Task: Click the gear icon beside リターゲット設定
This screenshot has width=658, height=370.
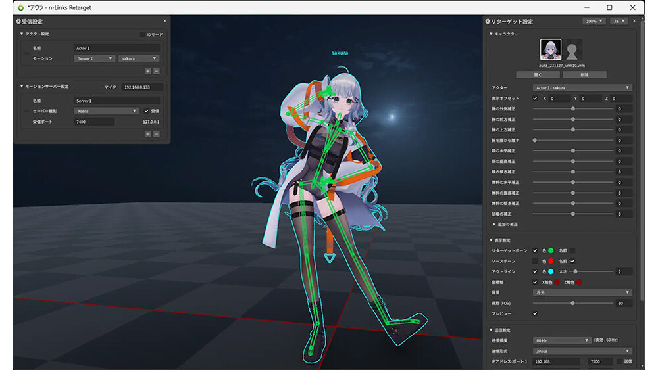Action: (x=488, y=22)
